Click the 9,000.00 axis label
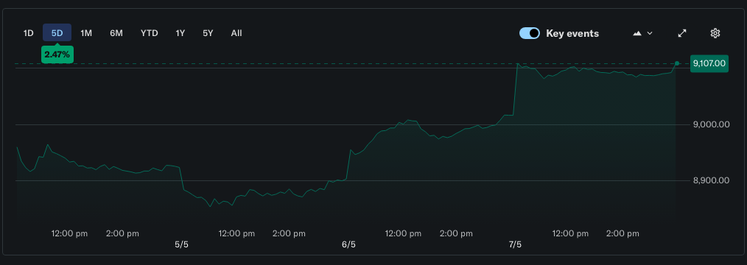Viewport: 747px width, 265px height. point(711,124)
